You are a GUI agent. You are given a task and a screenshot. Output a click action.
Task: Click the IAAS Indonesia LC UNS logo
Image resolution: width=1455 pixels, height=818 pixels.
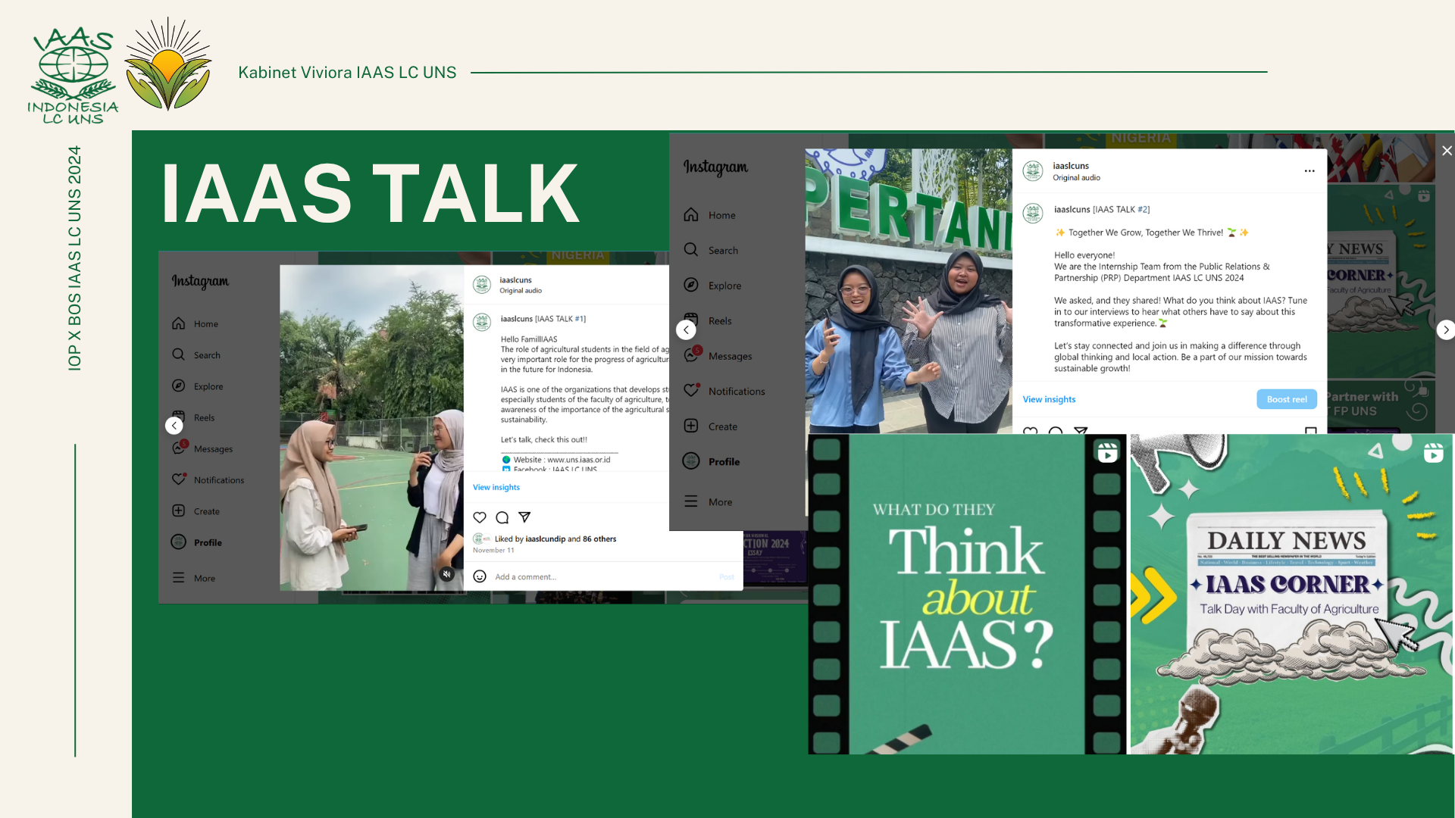[73, 74]
